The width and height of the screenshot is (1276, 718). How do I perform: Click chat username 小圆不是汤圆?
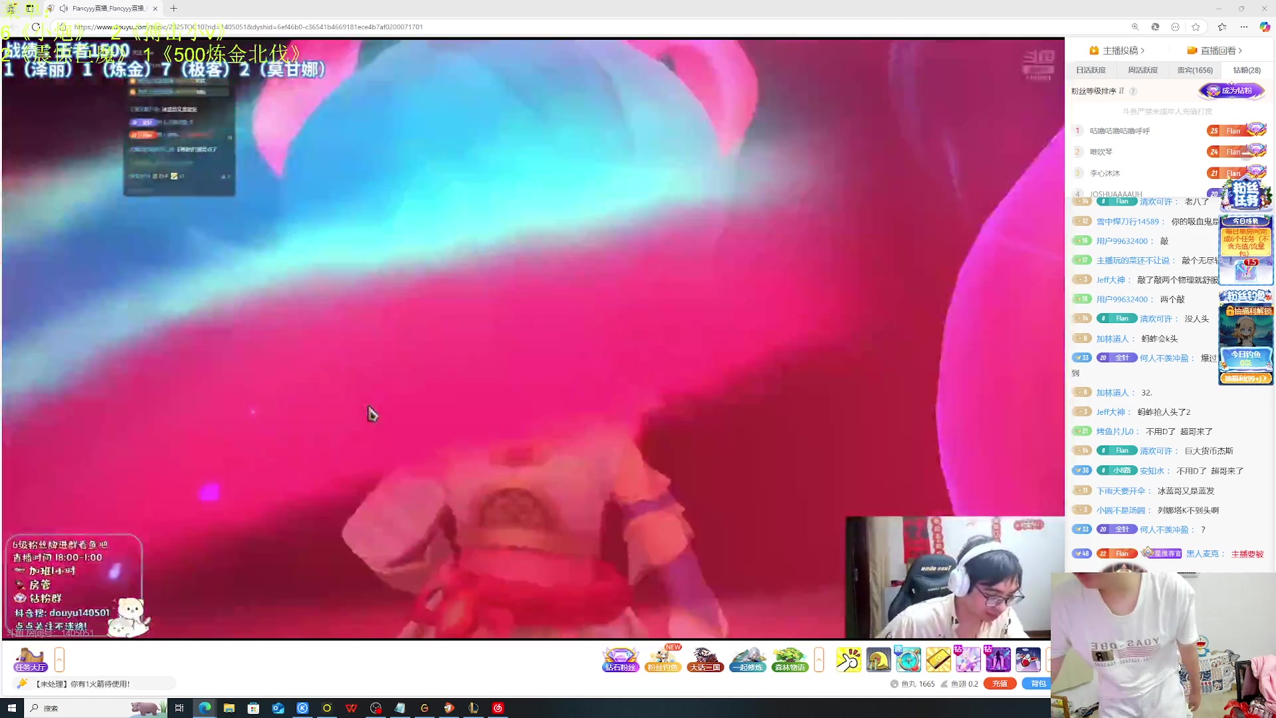(x=1121, y=511)
